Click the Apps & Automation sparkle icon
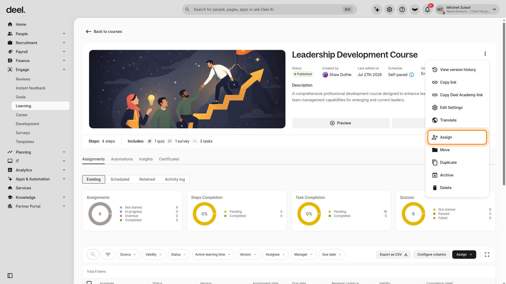 pos(10,179)
